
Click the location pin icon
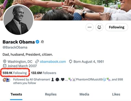[5, 62]
